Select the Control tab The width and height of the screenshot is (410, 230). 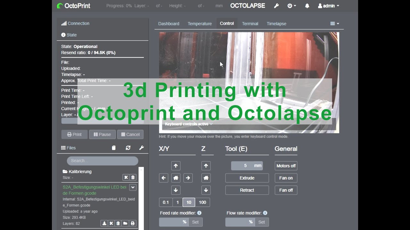click(227, 24)
